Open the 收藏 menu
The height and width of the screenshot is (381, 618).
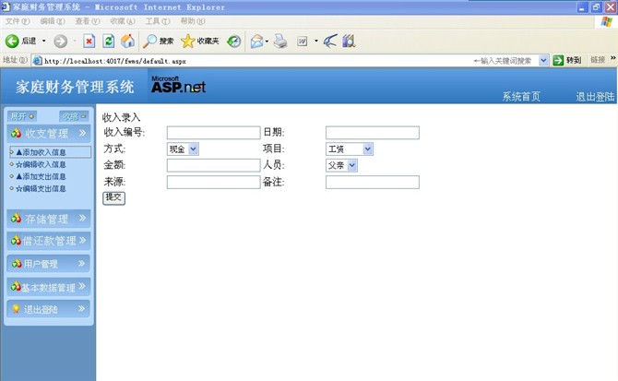123,21
